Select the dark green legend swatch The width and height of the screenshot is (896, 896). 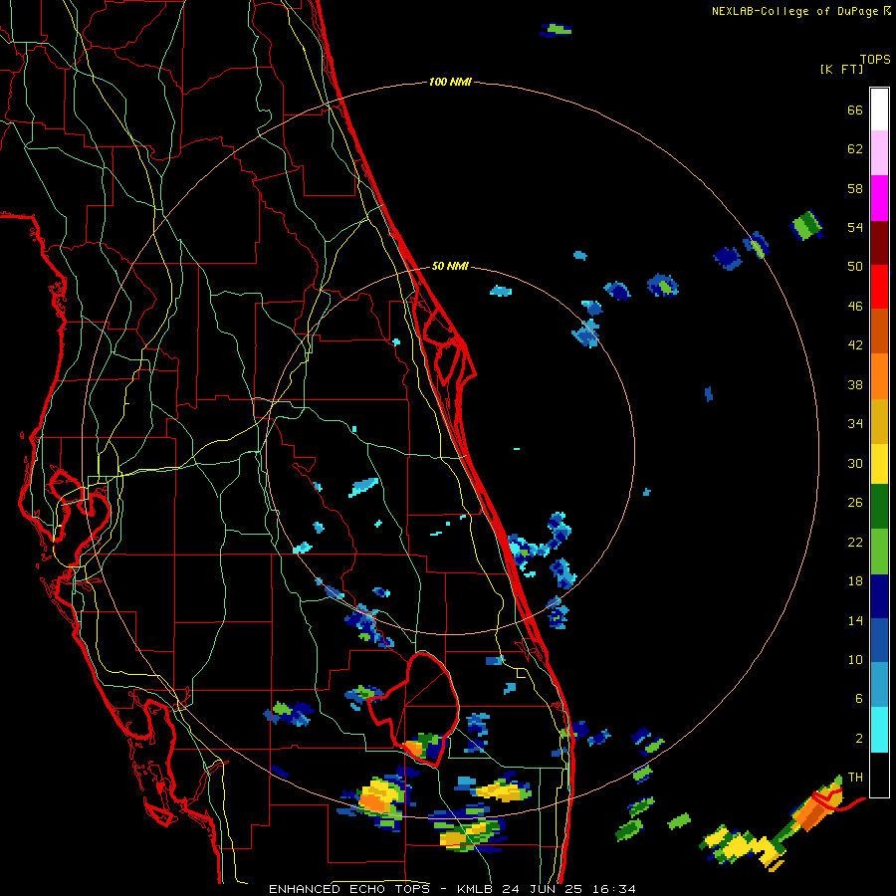pyautogui.click(x=879, y=507)
